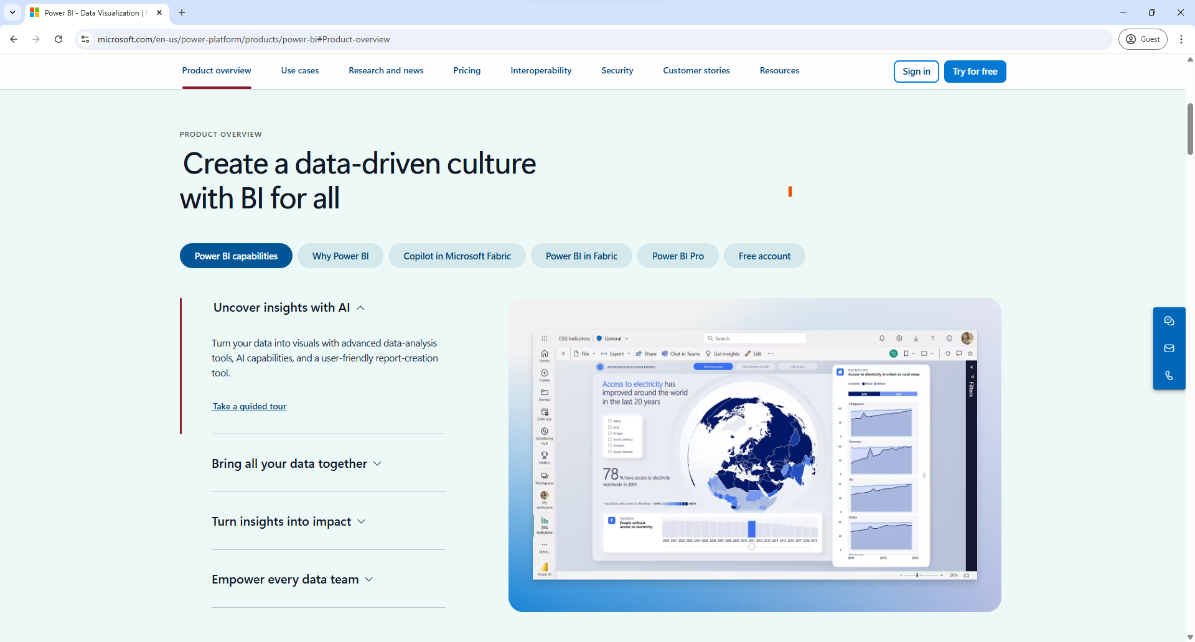Viewport: 1195px width, 642px height.
Task: Close the Power BI browser tab
Action: [159, 12]
